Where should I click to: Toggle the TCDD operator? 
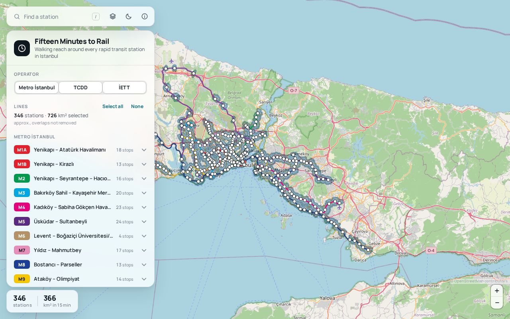(x=80, y=88)
